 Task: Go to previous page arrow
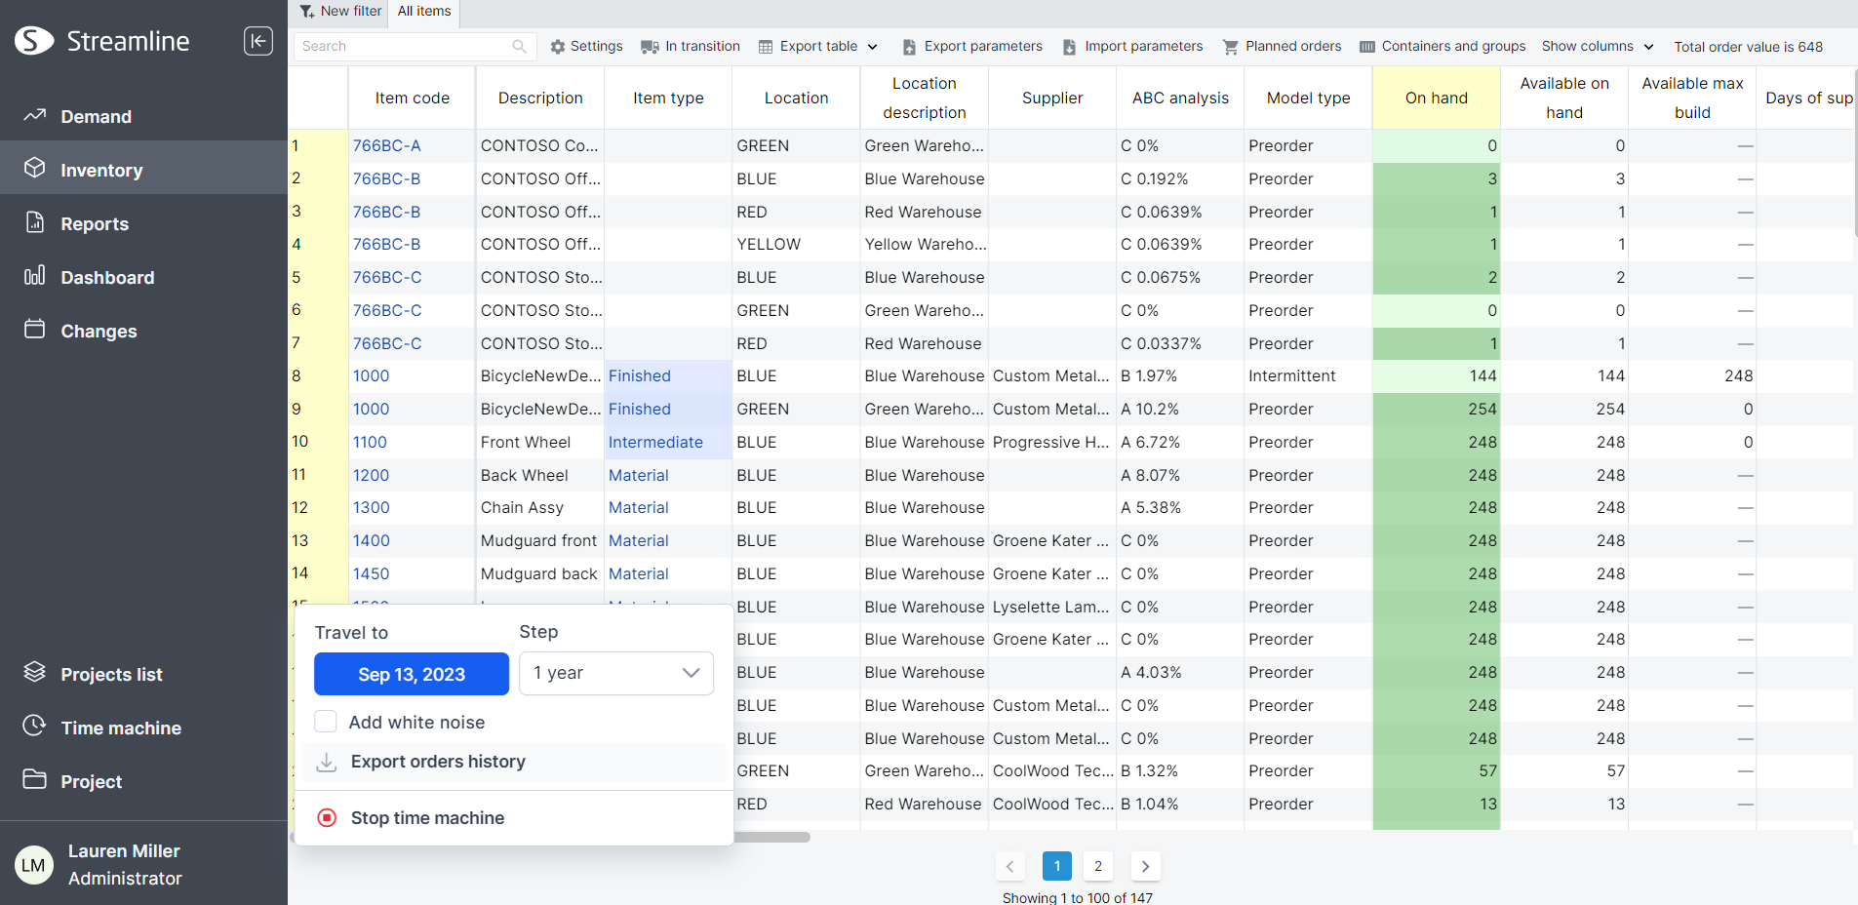1009,866
